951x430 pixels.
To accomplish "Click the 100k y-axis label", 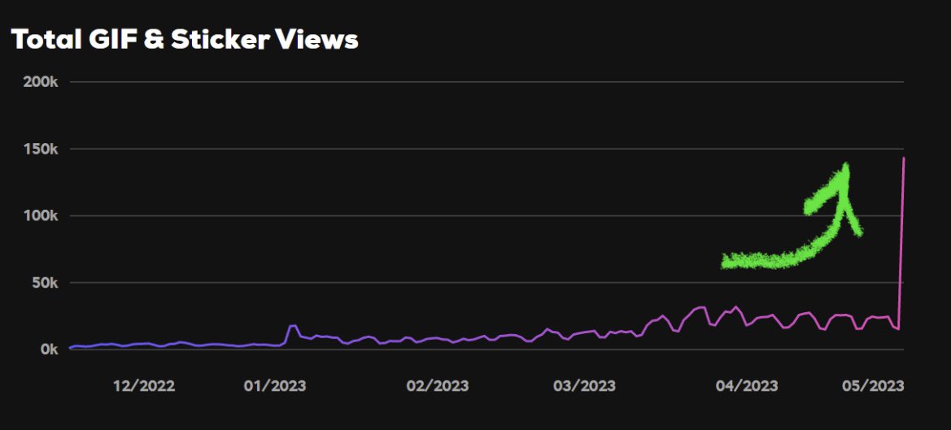I will pos(40,215).
